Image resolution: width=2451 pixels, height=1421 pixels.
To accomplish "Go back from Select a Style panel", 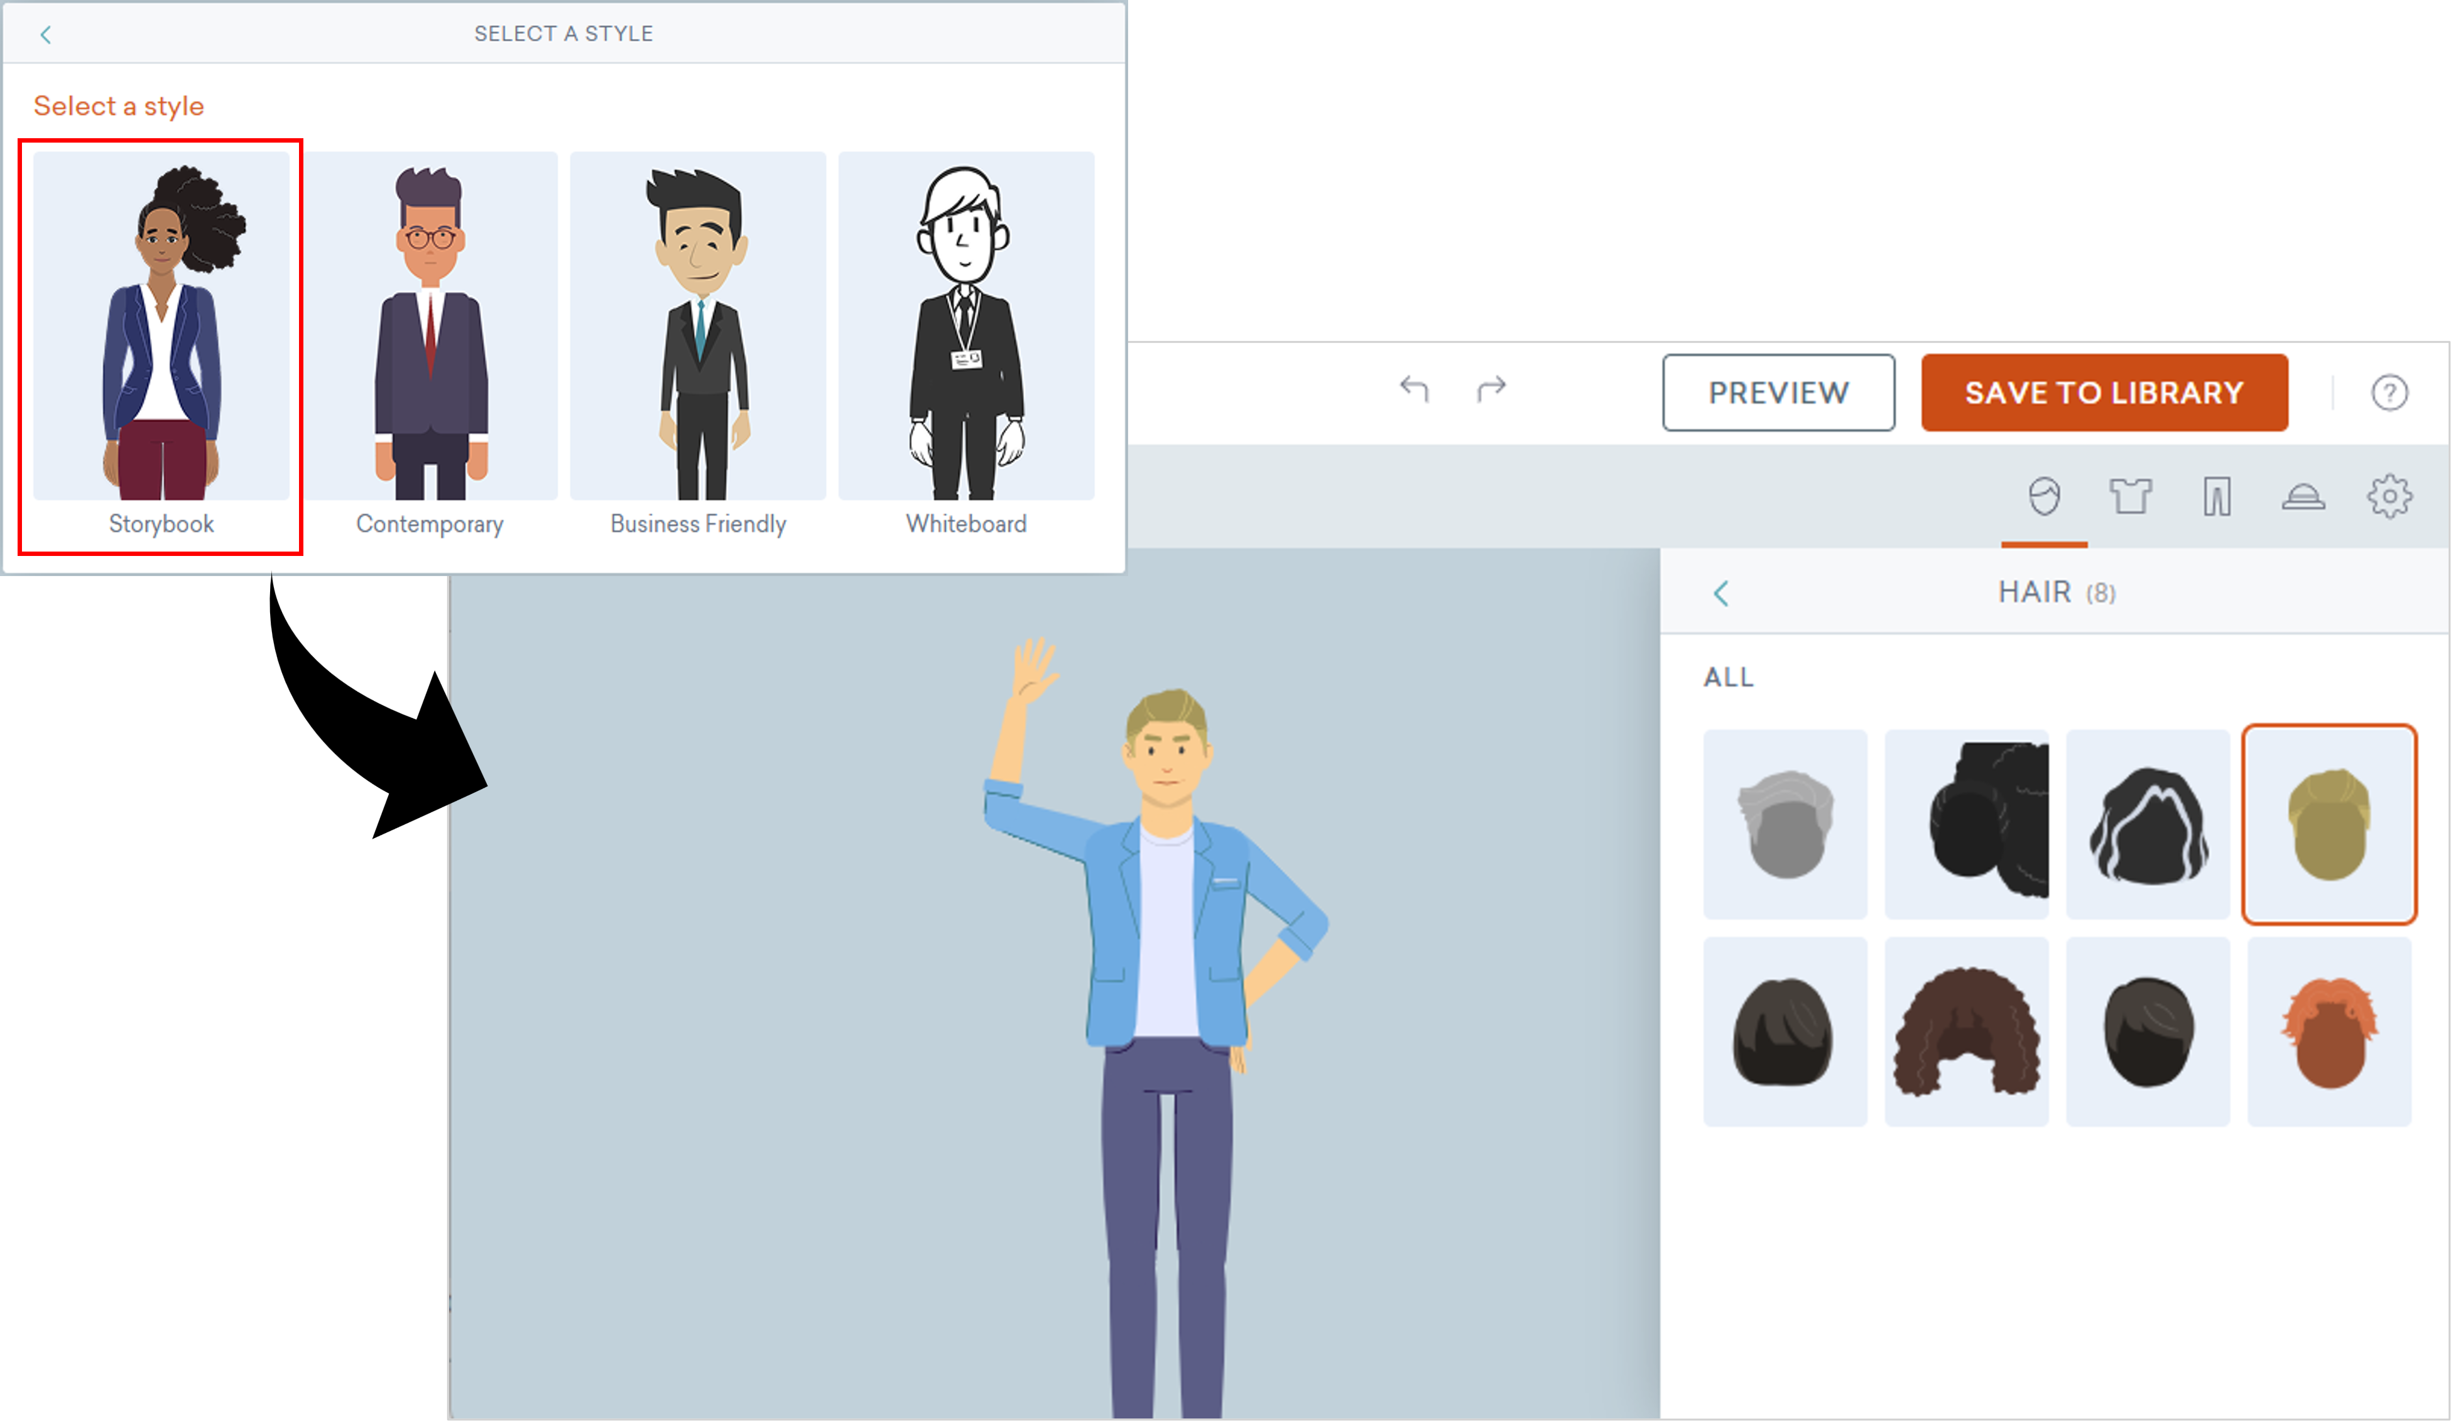I will coord(46,35).
